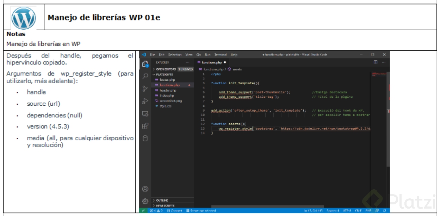Expand the NPM Scripts section
Viewport: 440px width, 216px height.
173,205
